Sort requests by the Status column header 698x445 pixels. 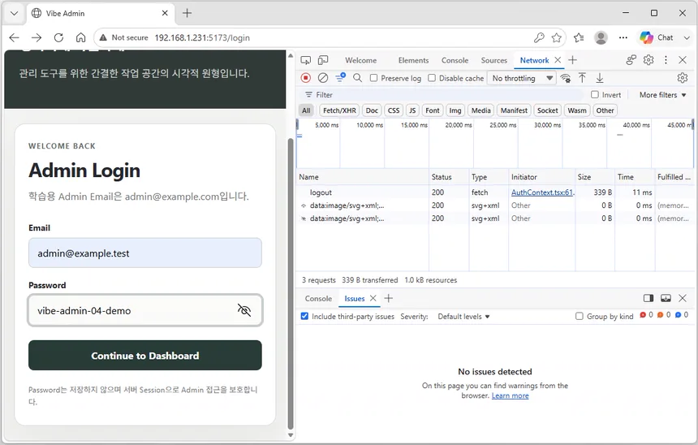point(449,177)
